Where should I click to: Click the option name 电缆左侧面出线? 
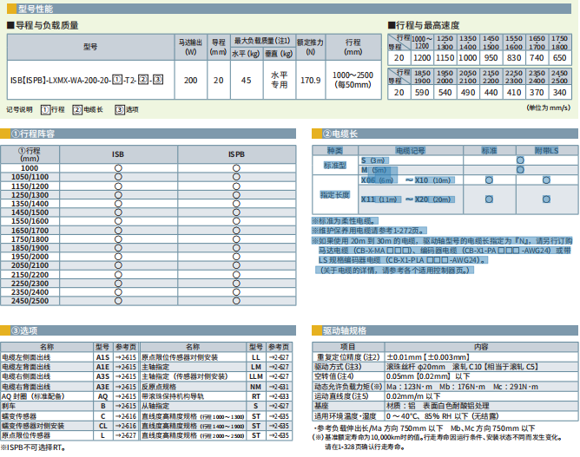pos(26,357)
